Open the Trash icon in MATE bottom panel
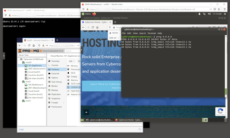 pos(226,120)
